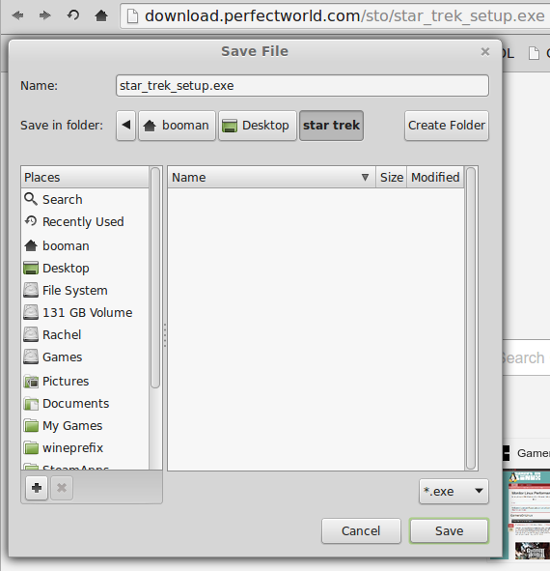The height and width of the screenshot is (571, 550).
Task: Click Create Folder button
Action: [447, 126]
